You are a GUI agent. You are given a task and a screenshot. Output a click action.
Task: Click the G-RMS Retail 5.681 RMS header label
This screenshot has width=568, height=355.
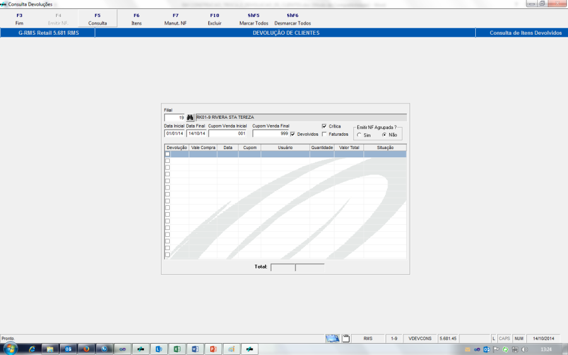pos(49,33)
